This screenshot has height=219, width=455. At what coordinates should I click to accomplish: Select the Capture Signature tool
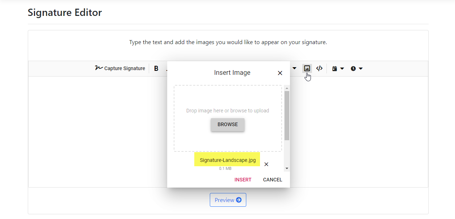click(x=120, y=68)
